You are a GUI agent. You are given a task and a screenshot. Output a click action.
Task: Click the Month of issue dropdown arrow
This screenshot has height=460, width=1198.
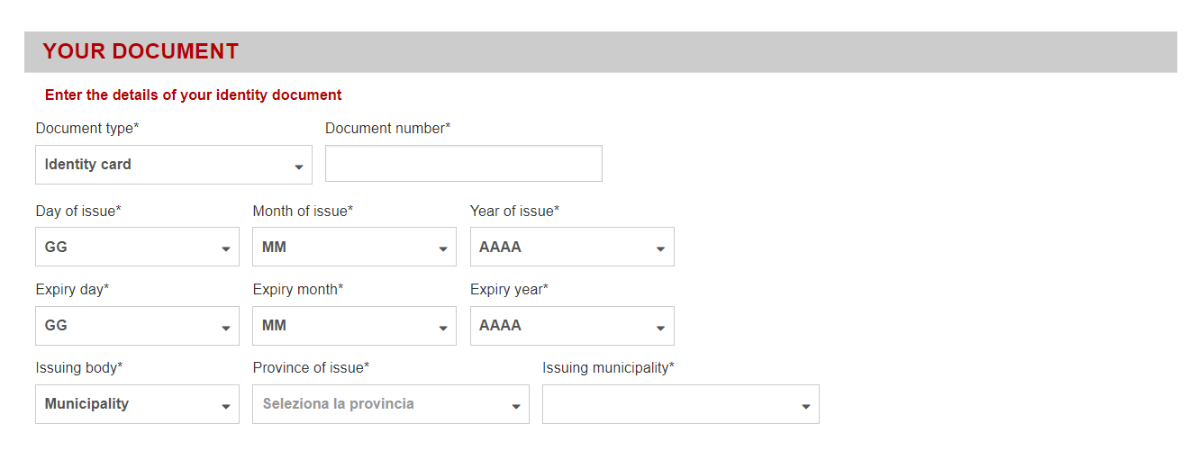(443, 248)
